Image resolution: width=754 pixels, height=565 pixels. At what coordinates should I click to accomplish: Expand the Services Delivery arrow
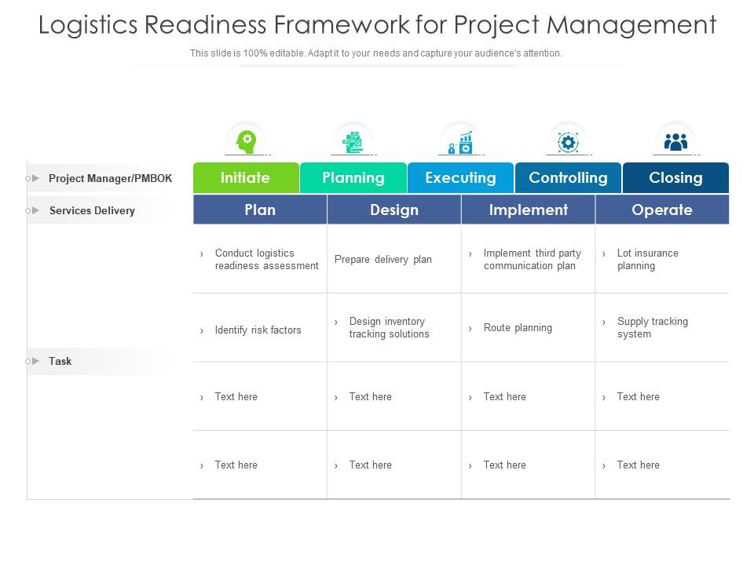point(37,210)
